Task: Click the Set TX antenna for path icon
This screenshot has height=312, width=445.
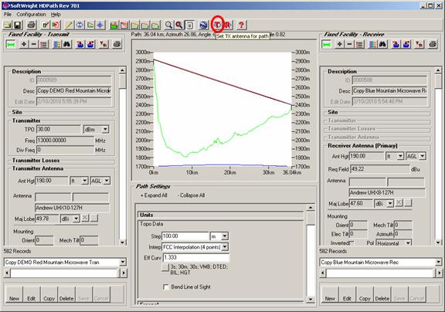Action: 218,25
